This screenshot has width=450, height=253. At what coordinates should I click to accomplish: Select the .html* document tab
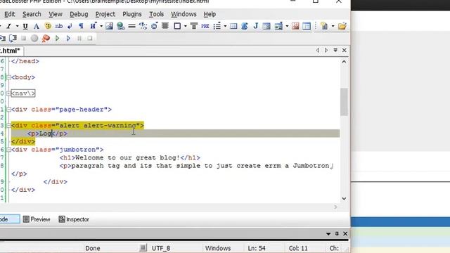11,51
